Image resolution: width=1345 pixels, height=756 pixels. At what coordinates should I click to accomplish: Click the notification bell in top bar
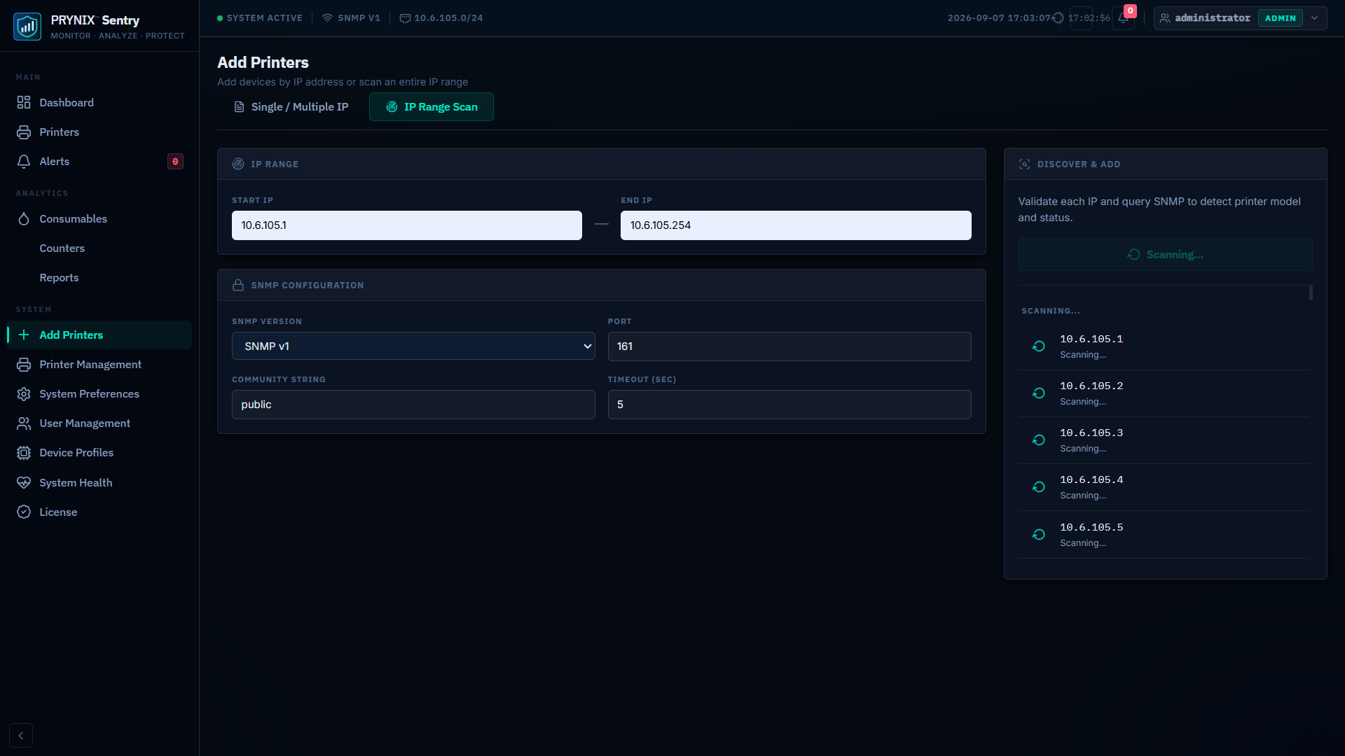pyautogui.click(x=1123, y=18)
